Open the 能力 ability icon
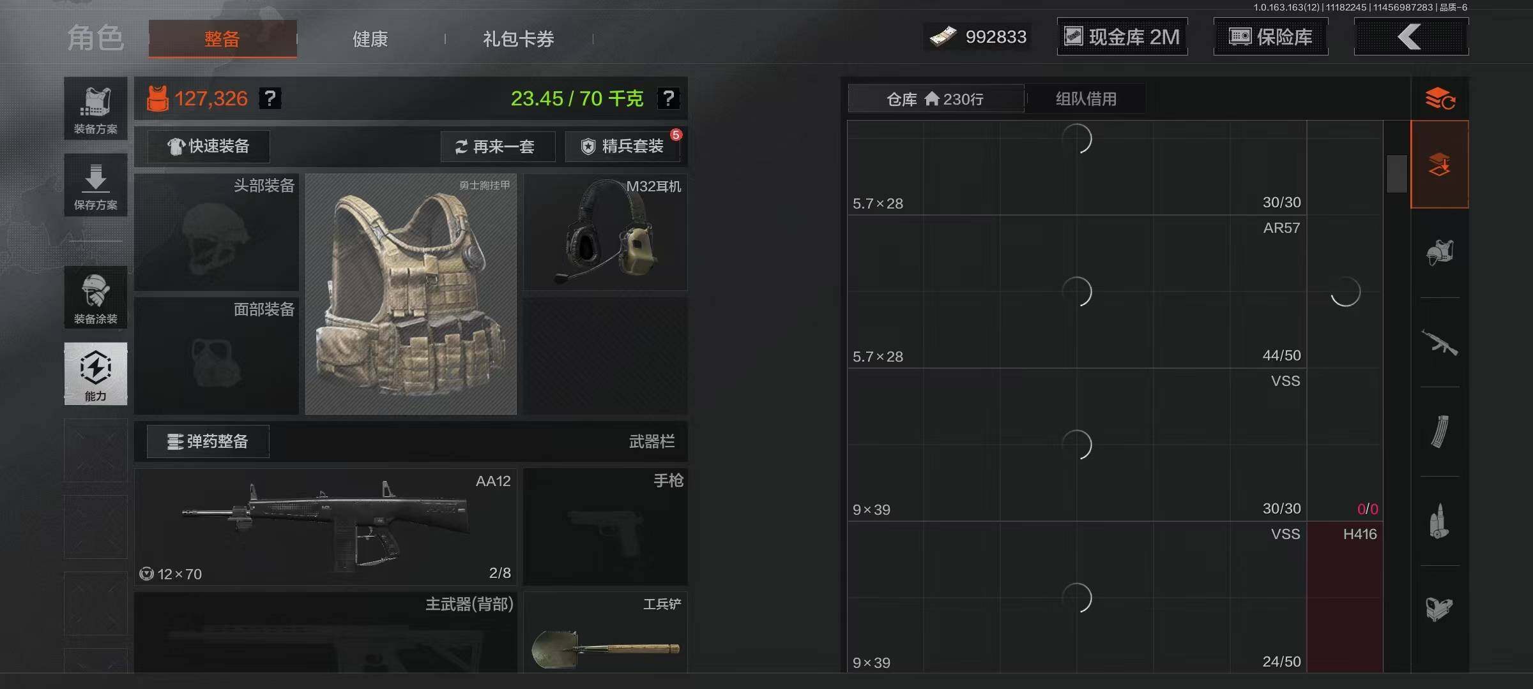 [96, 374]
